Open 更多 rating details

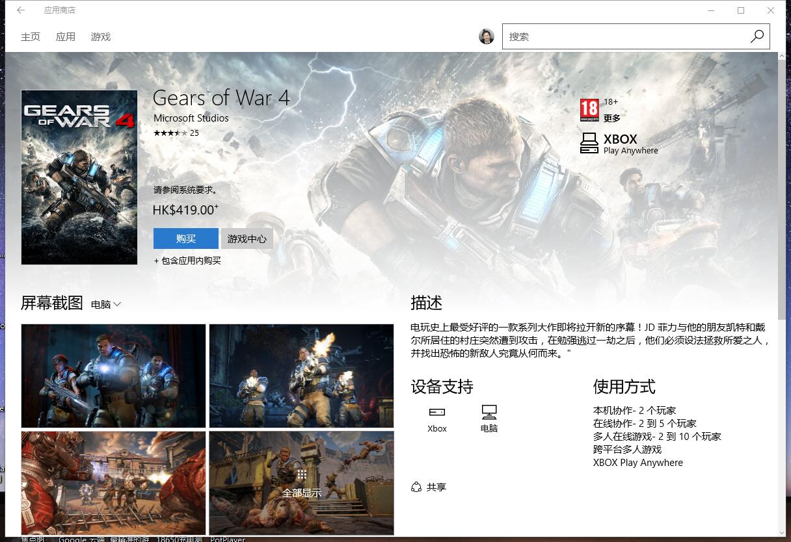(612, 118)
